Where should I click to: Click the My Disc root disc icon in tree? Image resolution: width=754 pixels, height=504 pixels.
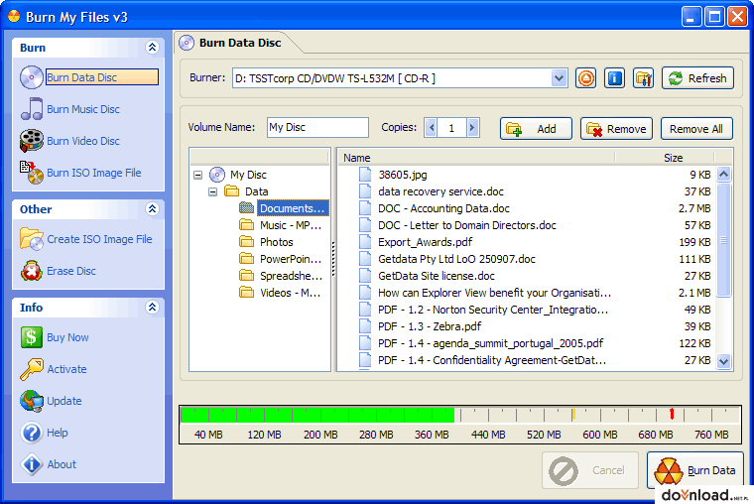[217, 175]
